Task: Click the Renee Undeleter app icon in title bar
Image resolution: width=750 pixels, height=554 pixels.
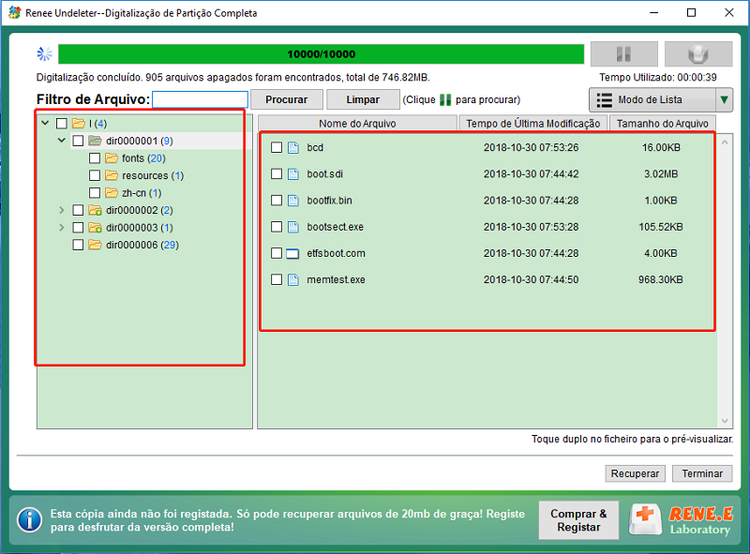Action: 15,12
